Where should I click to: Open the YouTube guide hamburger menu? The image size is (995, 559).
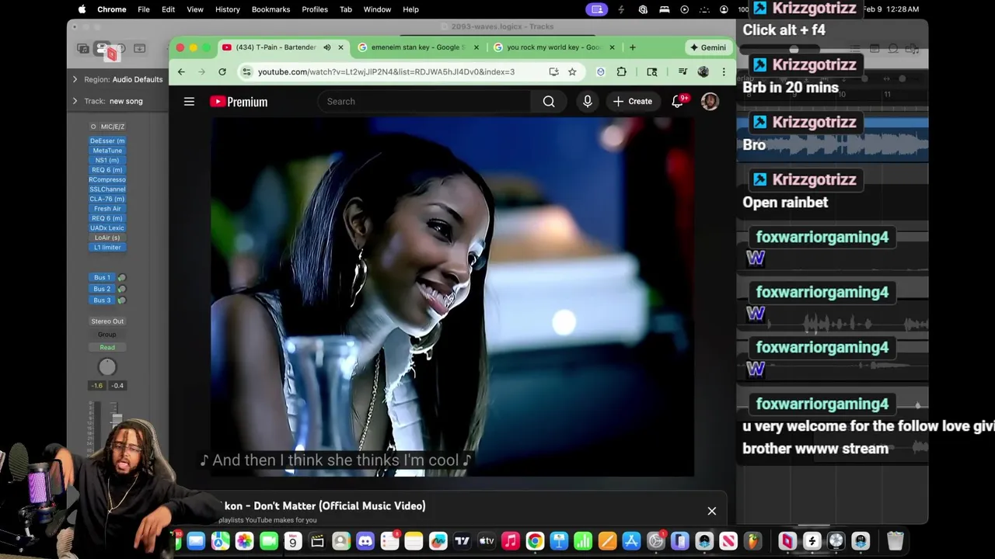[x=189, y=102]
